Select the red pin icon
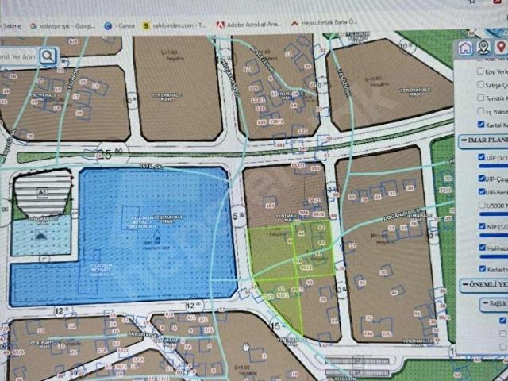 (x=501, y=48)
